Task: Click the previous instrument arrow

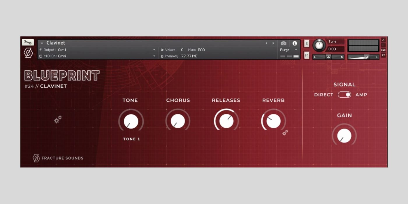Action: click(266, 43)
